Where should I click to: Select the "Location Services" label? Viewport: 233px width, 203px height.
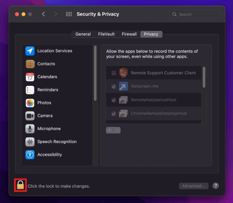tap(55, 51)
